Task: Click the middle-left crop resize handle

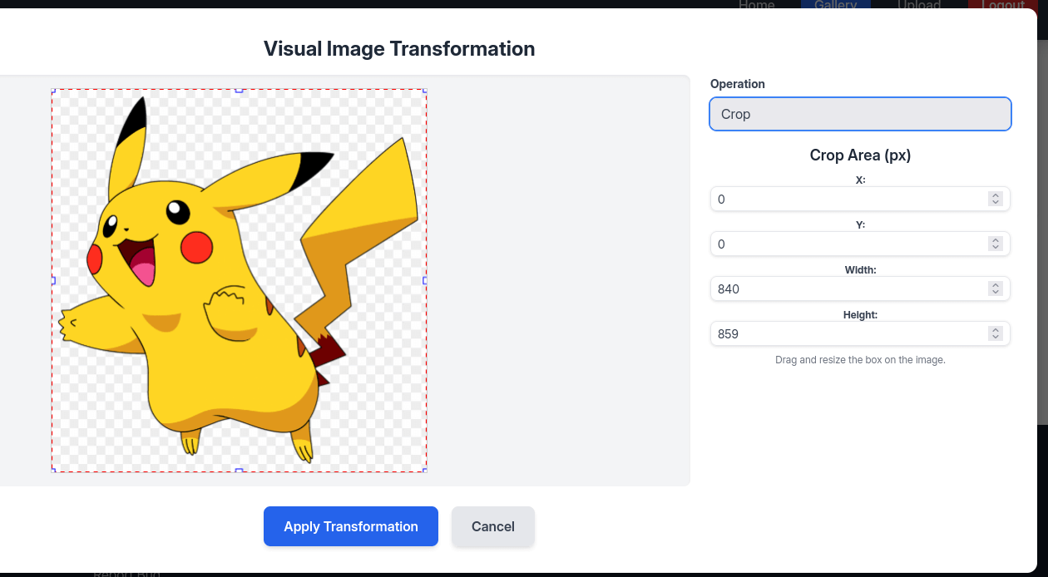Action: 52,280
